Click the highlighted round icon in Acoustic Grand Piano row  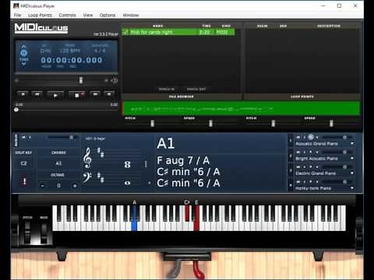311,137
